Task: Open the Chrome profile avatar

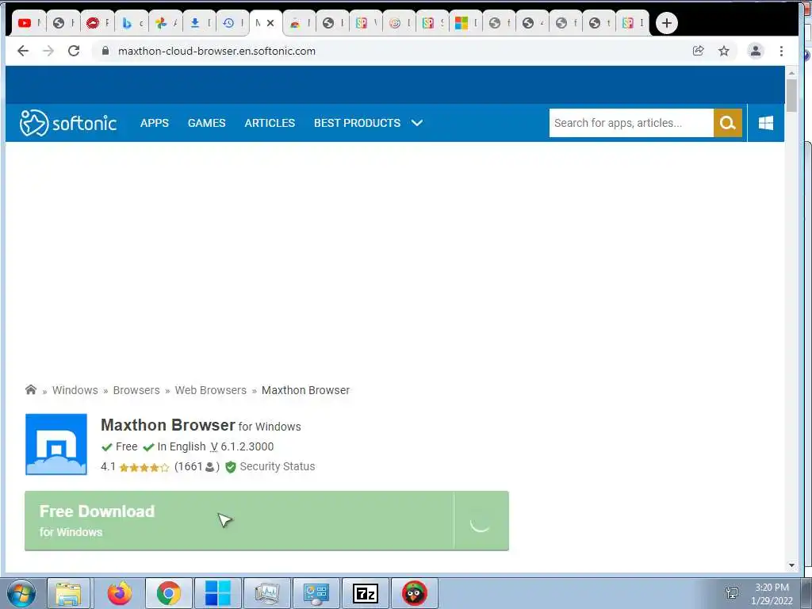Action: coord(756,51)
